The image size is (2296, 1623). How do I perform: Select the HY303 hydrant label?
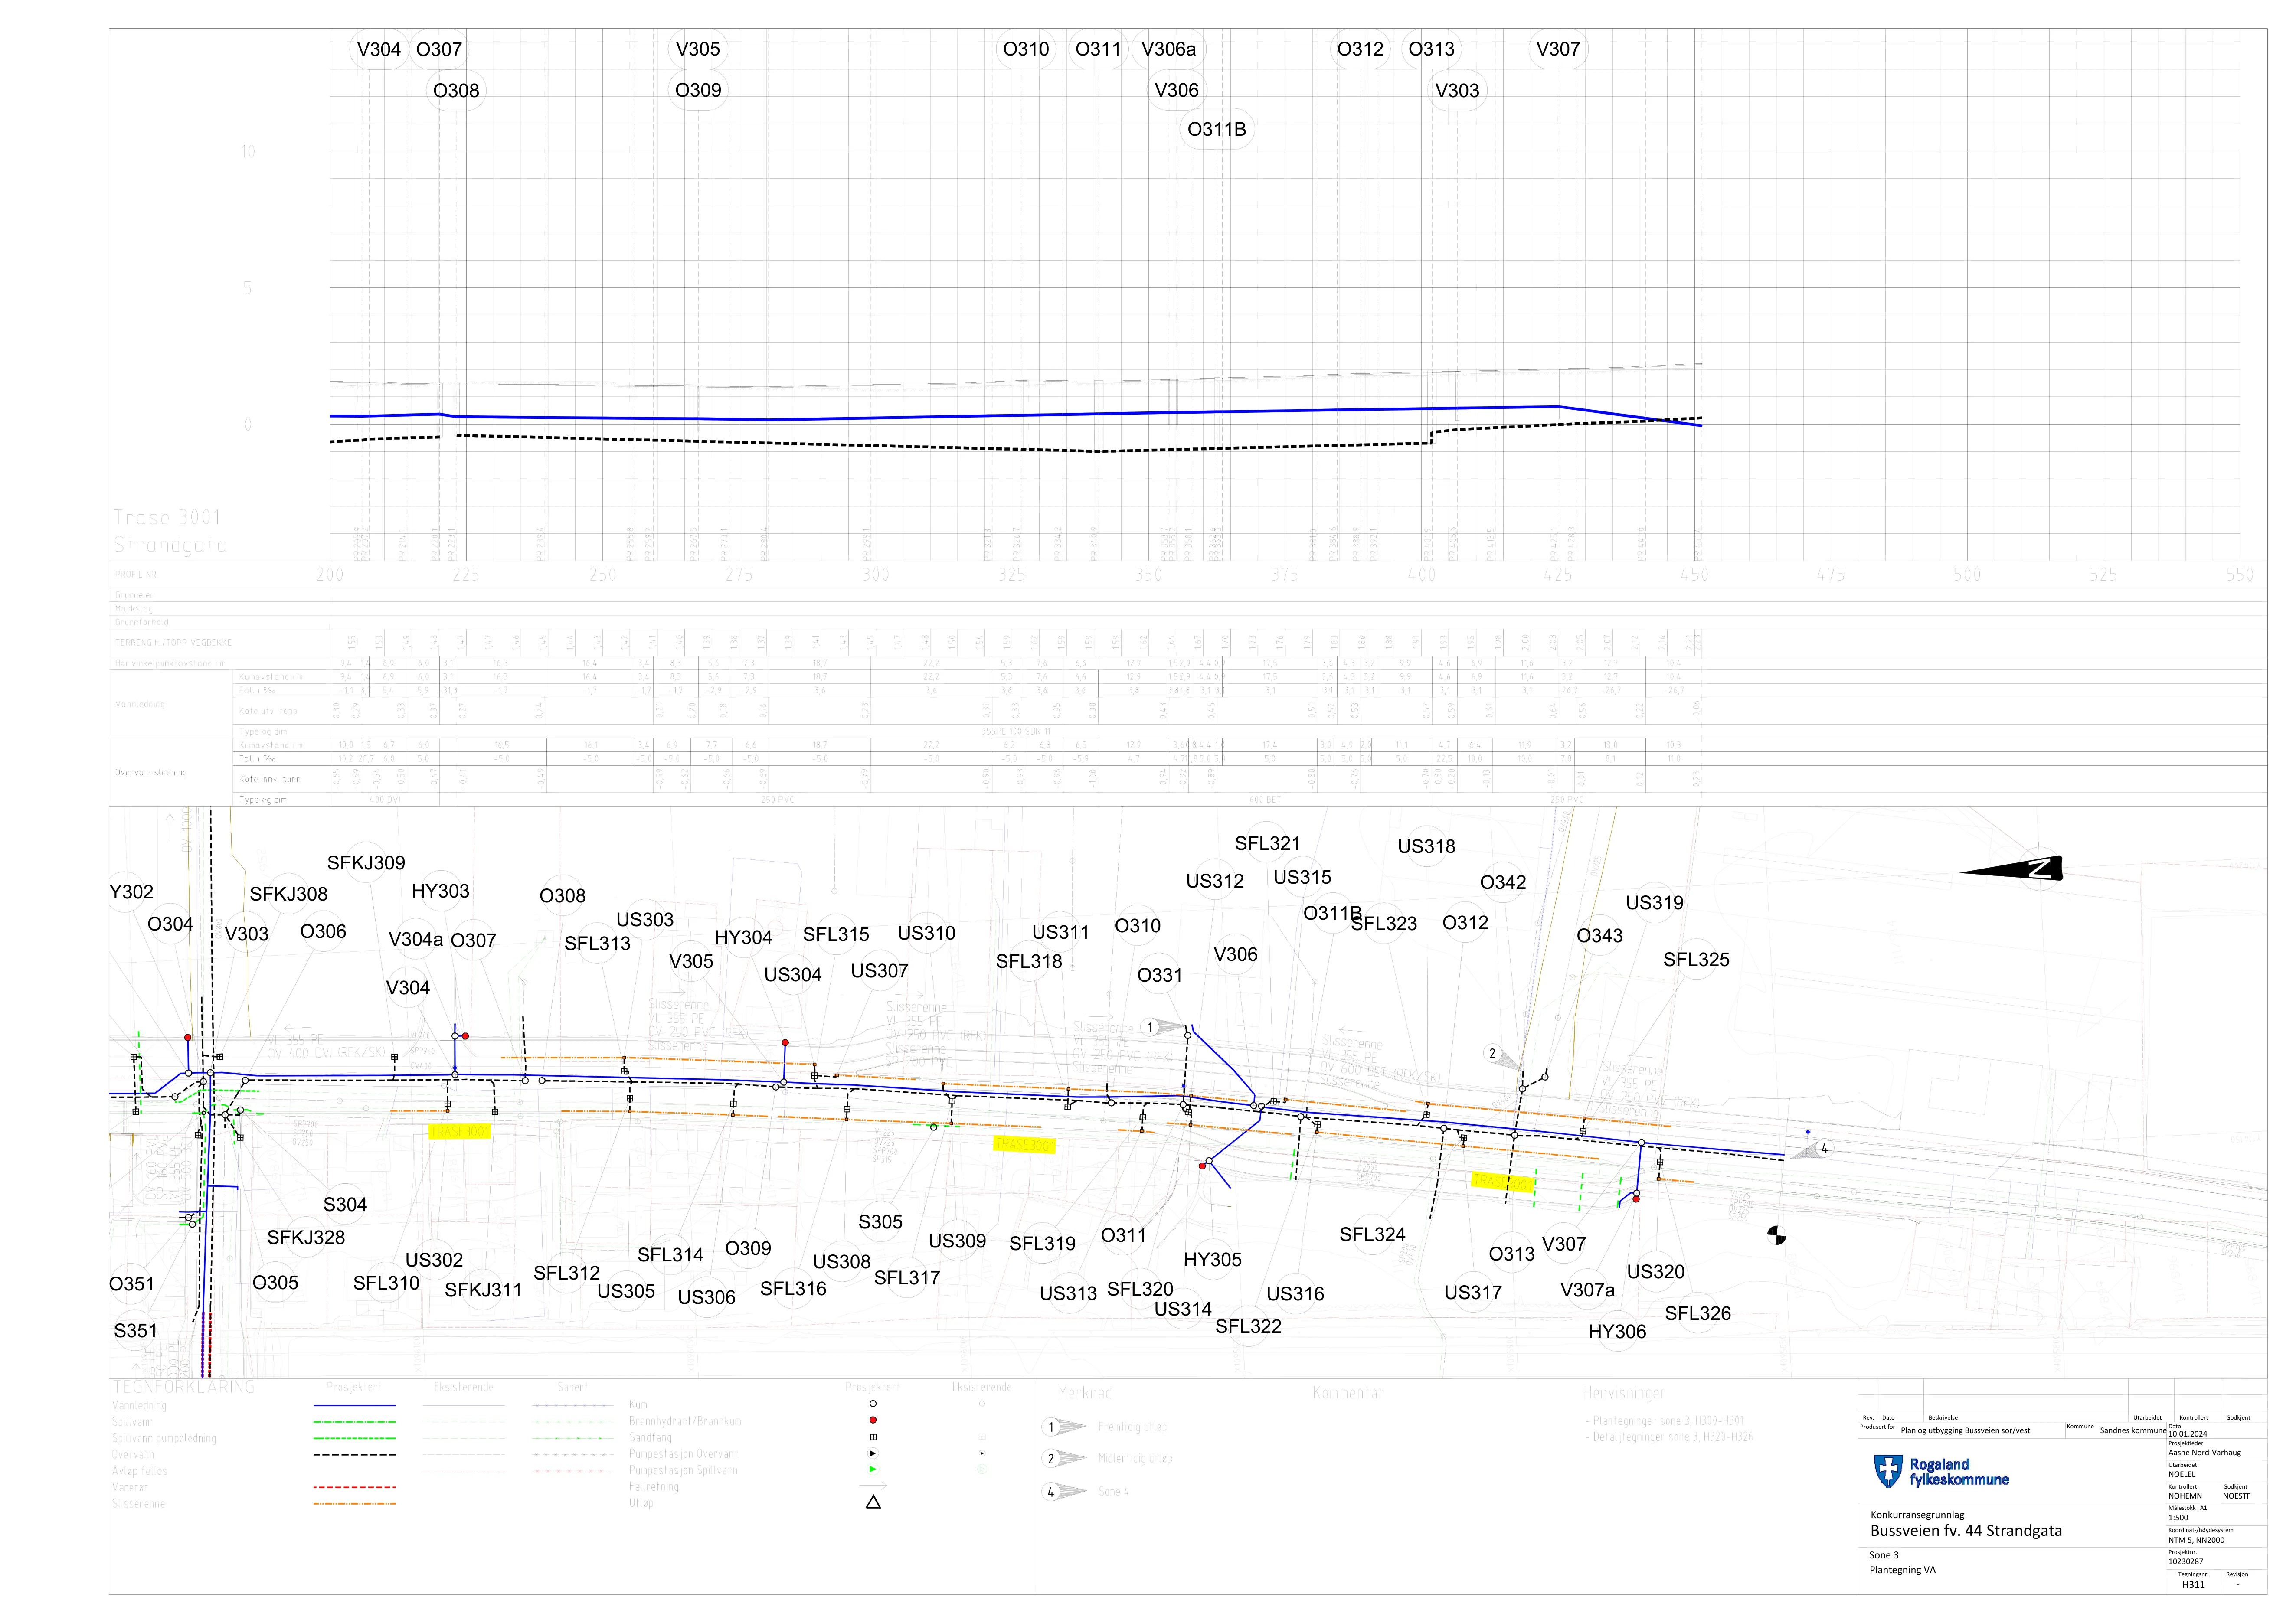(x=440, y=891)
